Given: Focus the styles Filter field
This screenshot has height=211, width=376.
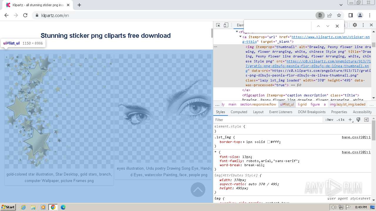Looking at the screenshot, I should (x=268, y=120).
